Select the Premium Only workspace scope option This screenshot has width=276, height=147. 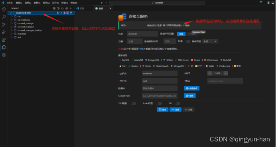192,34
